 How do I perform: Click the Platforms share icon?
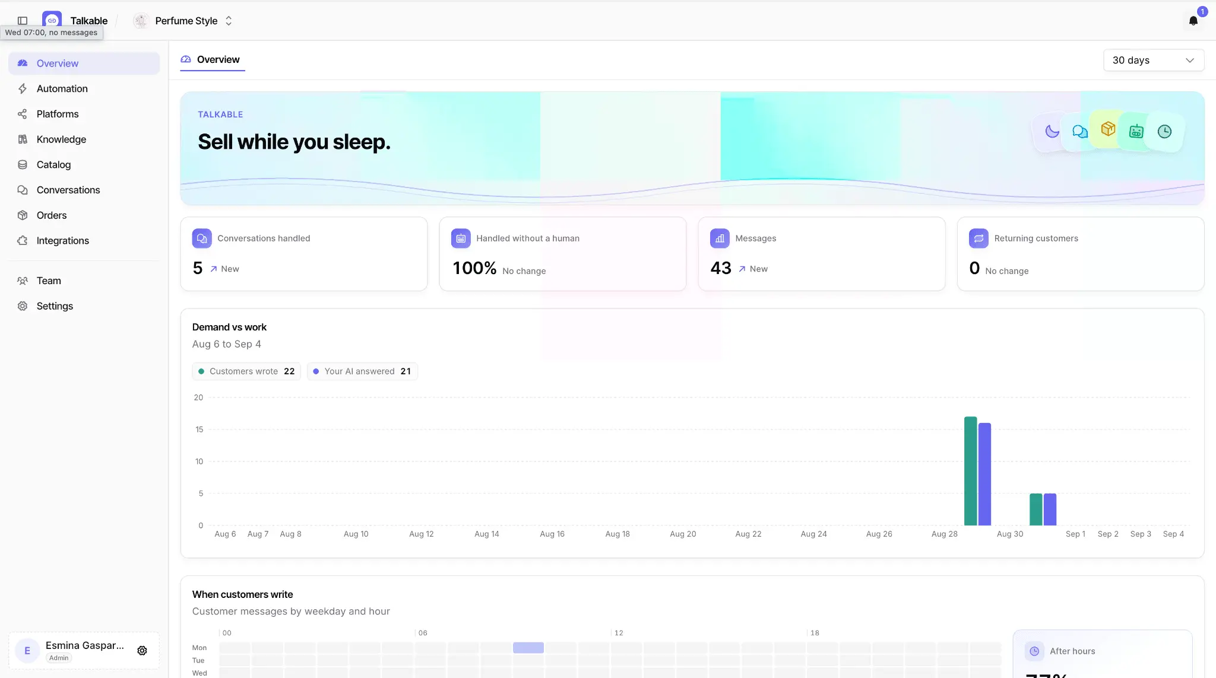23,114
